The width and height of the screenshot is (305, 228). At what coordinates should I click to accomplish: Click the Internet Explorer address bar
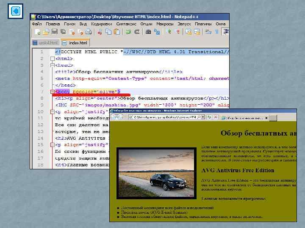(165, 117)
